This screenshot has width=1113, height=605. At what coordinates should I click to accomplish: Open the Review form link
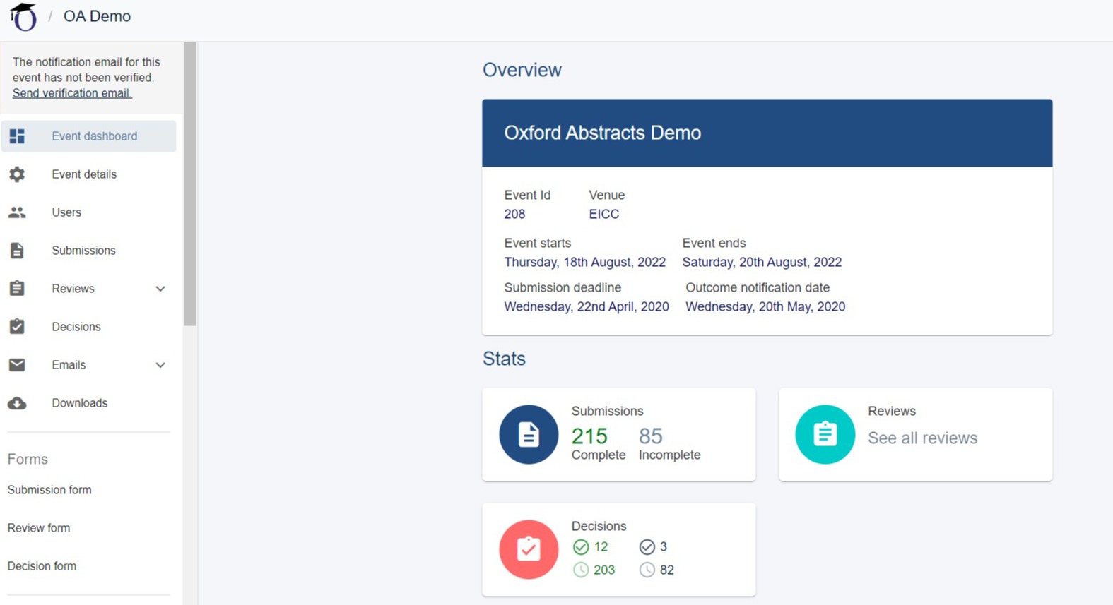(x=39, y=528)
